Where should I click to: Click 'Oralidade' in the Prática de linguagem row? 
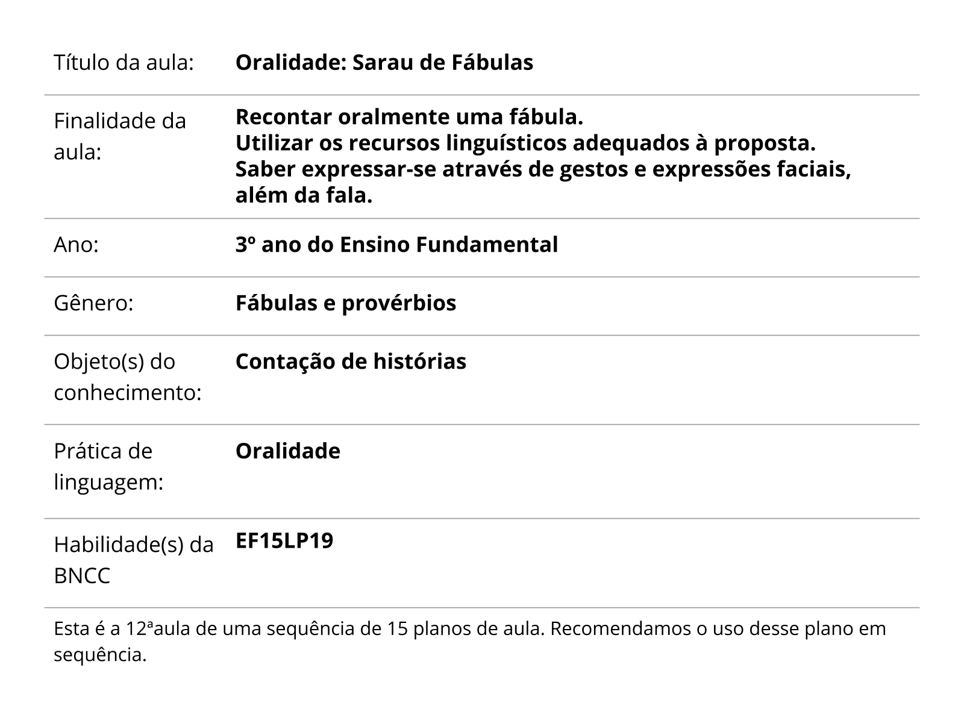click(x=287, y=451)
